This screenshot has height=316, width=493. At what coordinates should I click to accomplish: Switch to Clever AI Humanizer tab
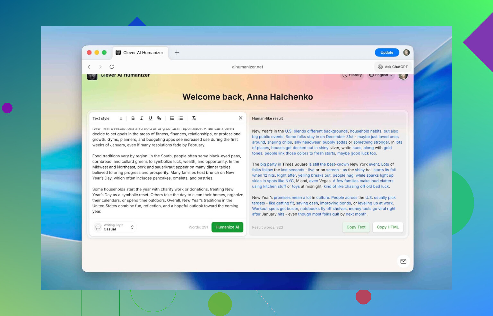tap(140, 53)
